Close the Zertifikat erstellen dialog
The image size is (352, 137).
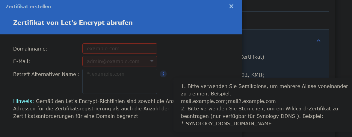pyautogui.click(x=231, y=6)
